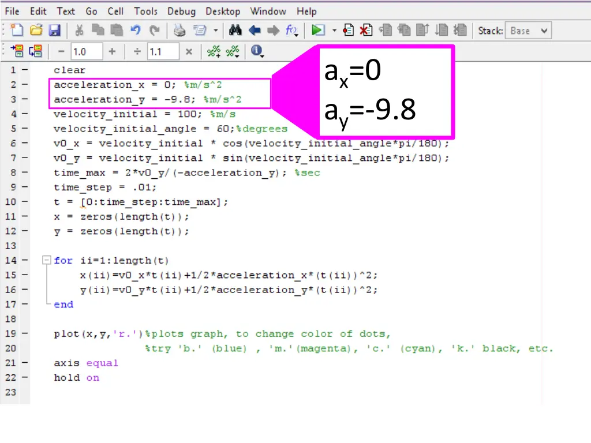
Task: Click the plus increment value button
Action: pyautogui.click(x=112, y=51)
